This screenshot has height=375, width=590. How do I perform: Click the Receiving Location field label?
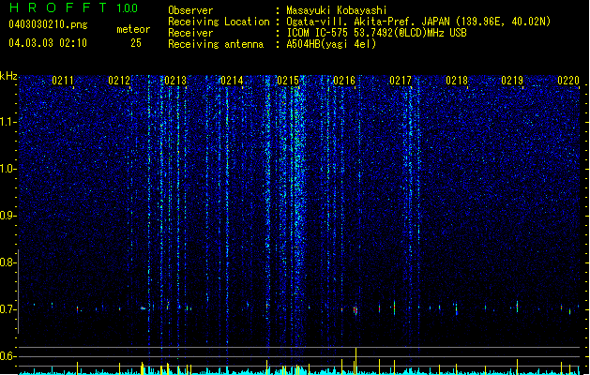point(219,22)
